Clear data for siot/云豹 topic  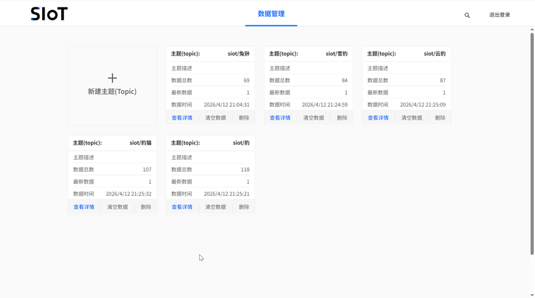411,117
